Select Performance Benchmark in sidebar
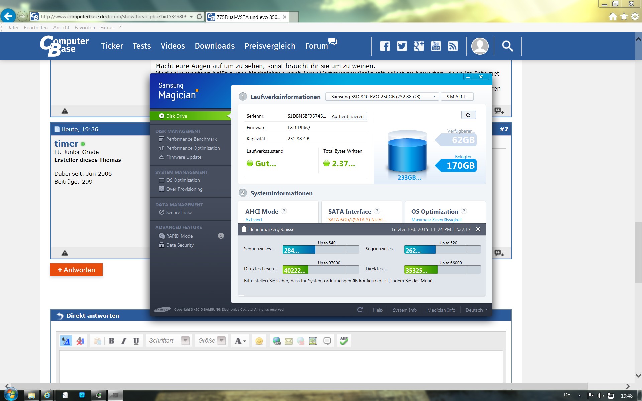 [x=191, y=139]
